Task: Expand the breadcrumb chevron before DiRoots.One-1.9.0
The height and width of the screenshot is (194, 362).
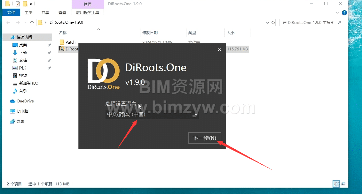Action: [45, 22]
